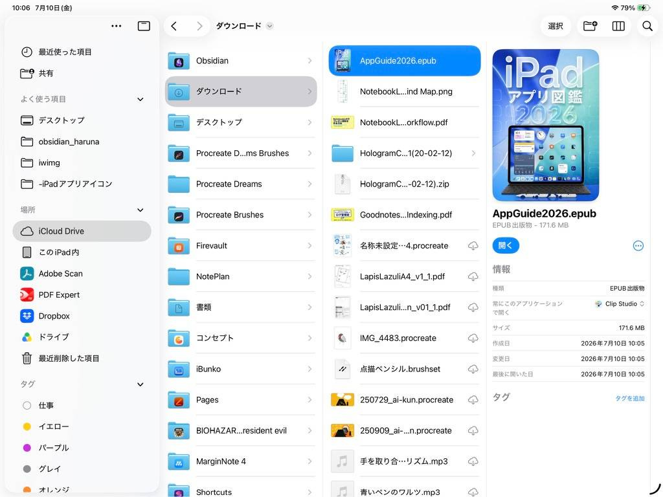
Task: Select この iPad内 location
Action: tap(82, 252)
